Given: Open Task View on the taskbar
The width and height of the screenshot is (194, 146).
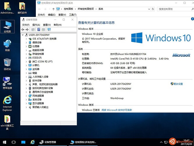Looking at the screenshot, I should [14, 142].
